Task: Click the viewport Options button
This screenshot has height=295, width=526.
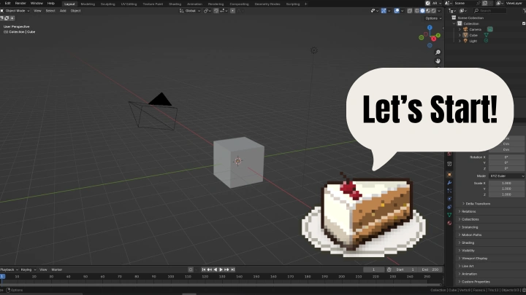Action: click(432, 18)
